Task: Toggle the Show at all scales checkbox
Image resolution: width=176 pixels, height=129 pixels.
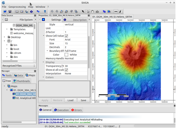Action: [x=66, y=70]
